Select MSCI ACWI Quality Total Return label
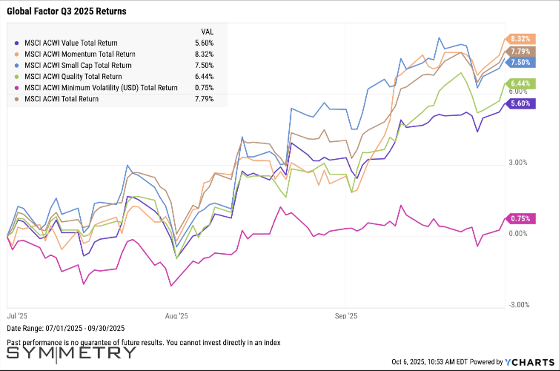The height and width of the screenshot is (371, 560). coord(73,77)
